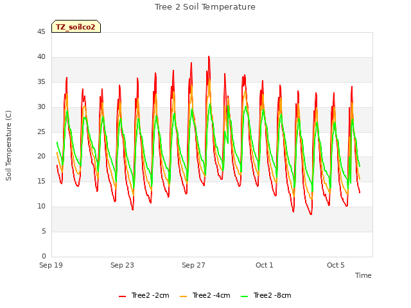The width and height of the screenshot is (411, 308).
Task: Click the 10 y-axis tick label
Action: 41,207
